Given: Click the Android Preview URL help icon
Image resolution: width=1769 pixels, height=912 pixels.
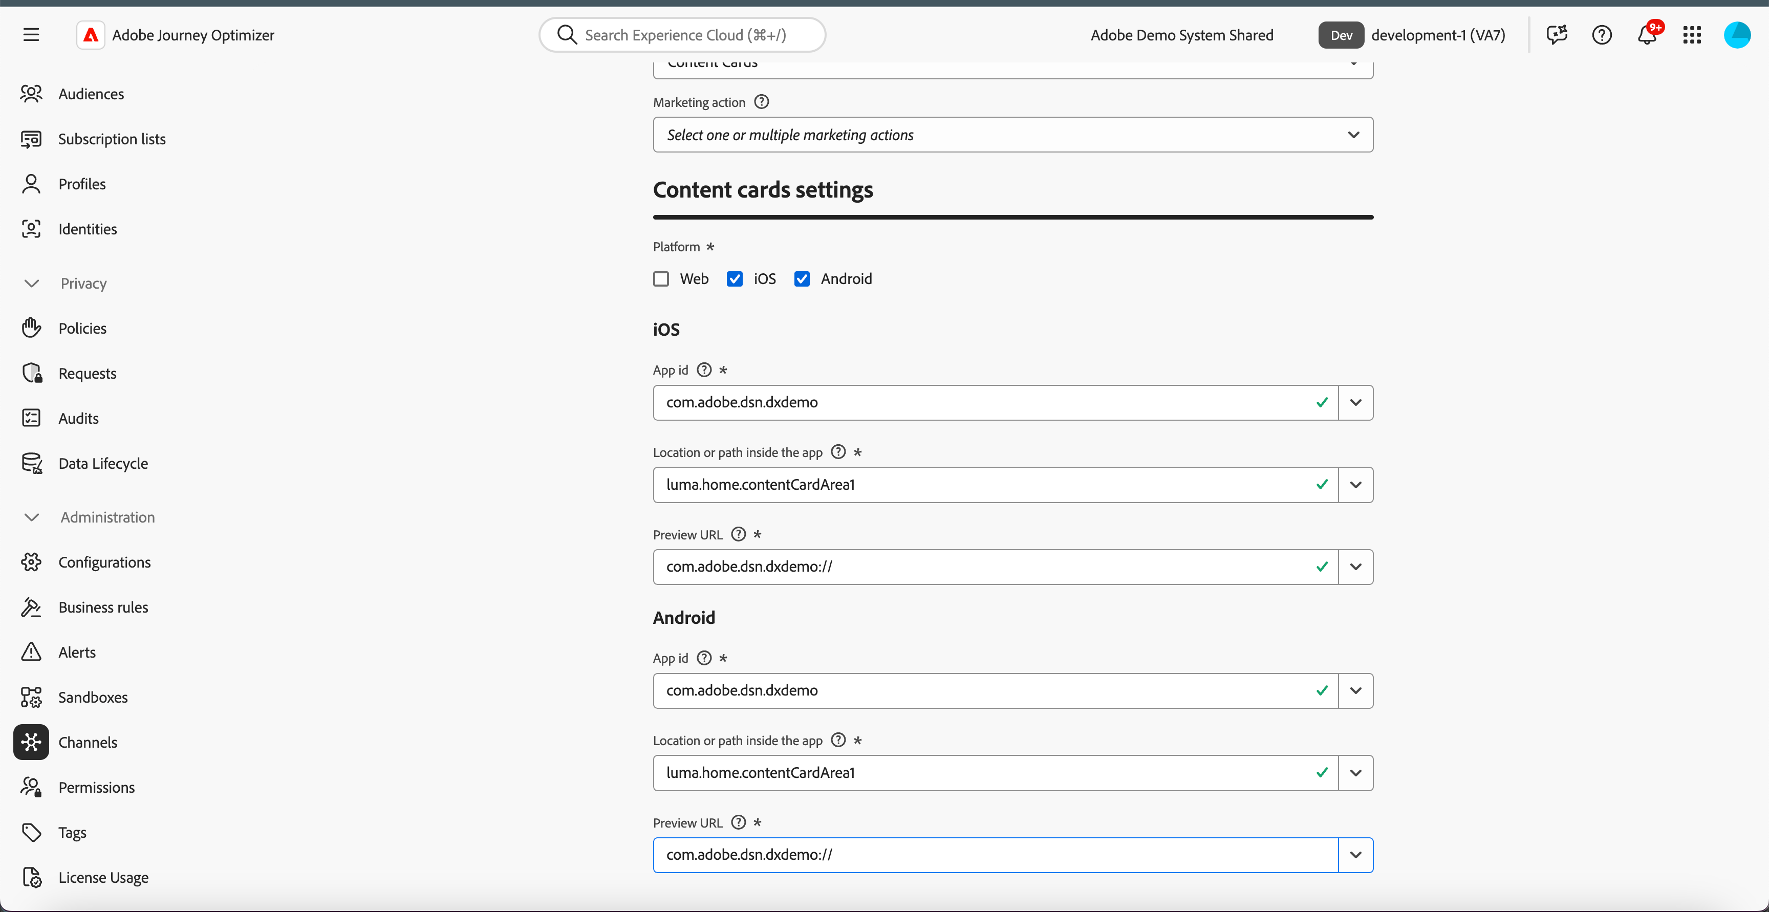Looking at the screenshot, I should [x=738, y=823].
